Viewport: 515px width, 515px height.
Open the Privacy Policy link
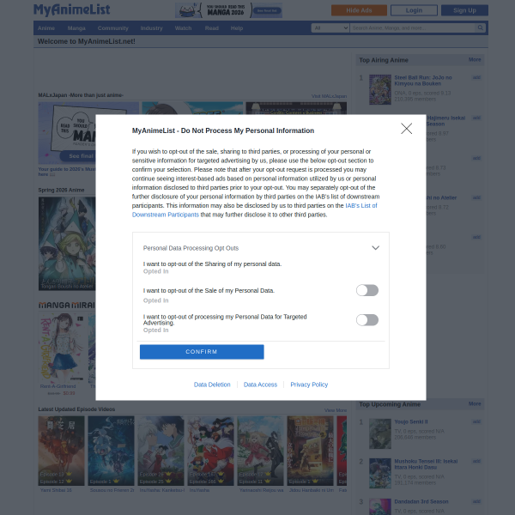(309, 385)
